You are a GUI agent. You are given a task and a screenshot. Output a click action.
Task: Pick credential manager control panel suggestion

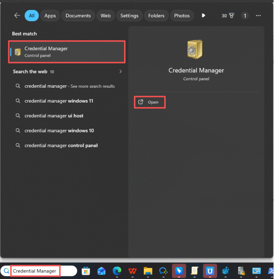coord(61,146)
